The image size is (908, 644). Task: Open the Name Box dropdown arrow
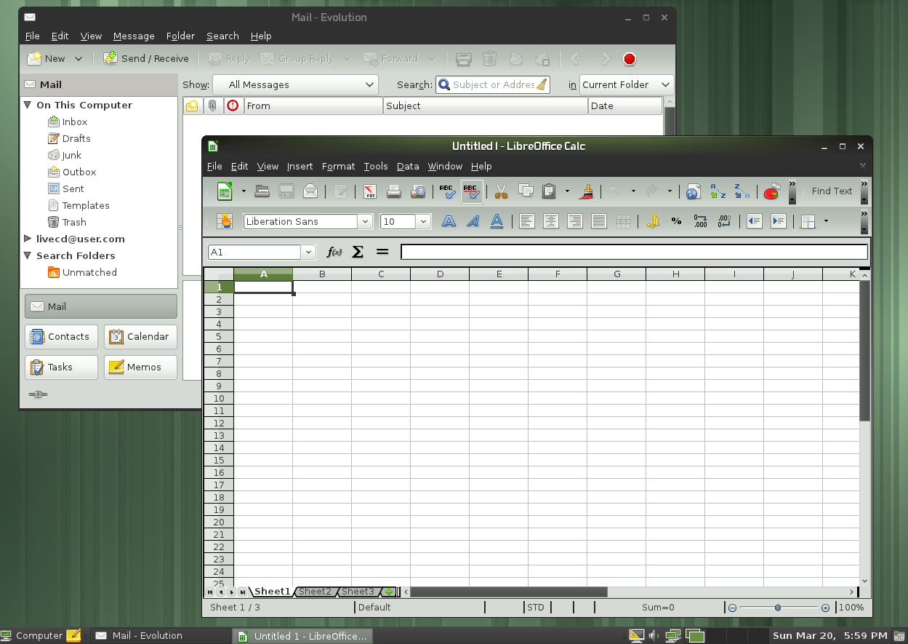click(309, 252)
